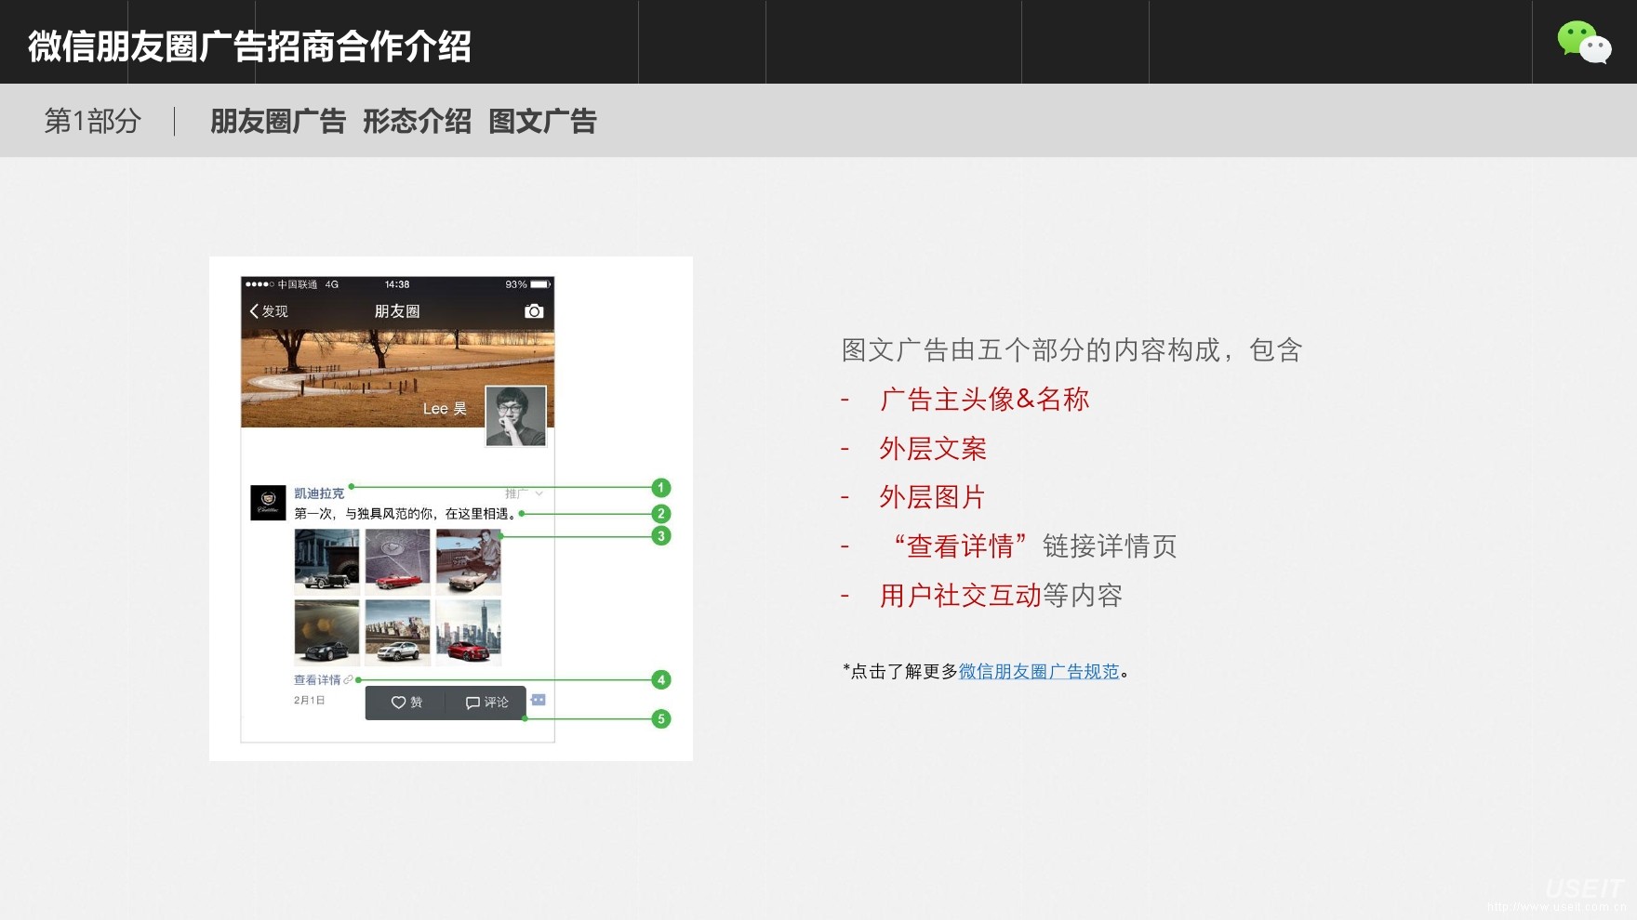The height and width of the screenshot is (920, 1637).
Task: Click the 凯迪拉克 advertiser name
Action: tap(319, 493)
